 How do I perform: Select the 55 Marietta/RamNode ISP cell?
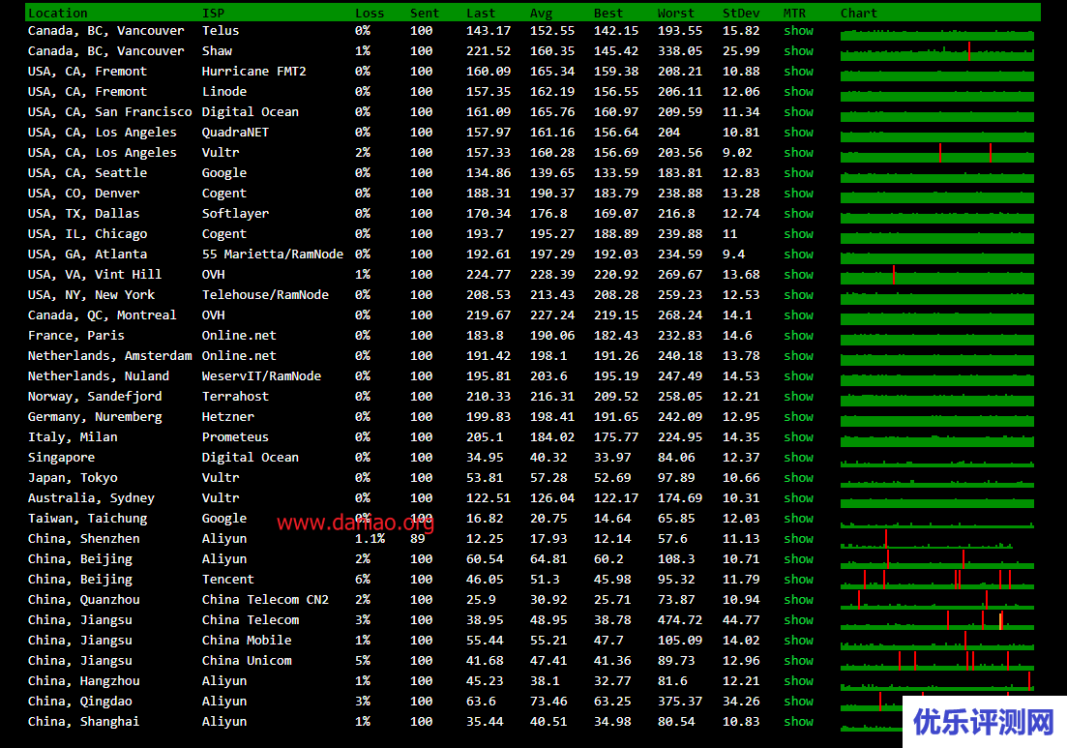[273, 254]
